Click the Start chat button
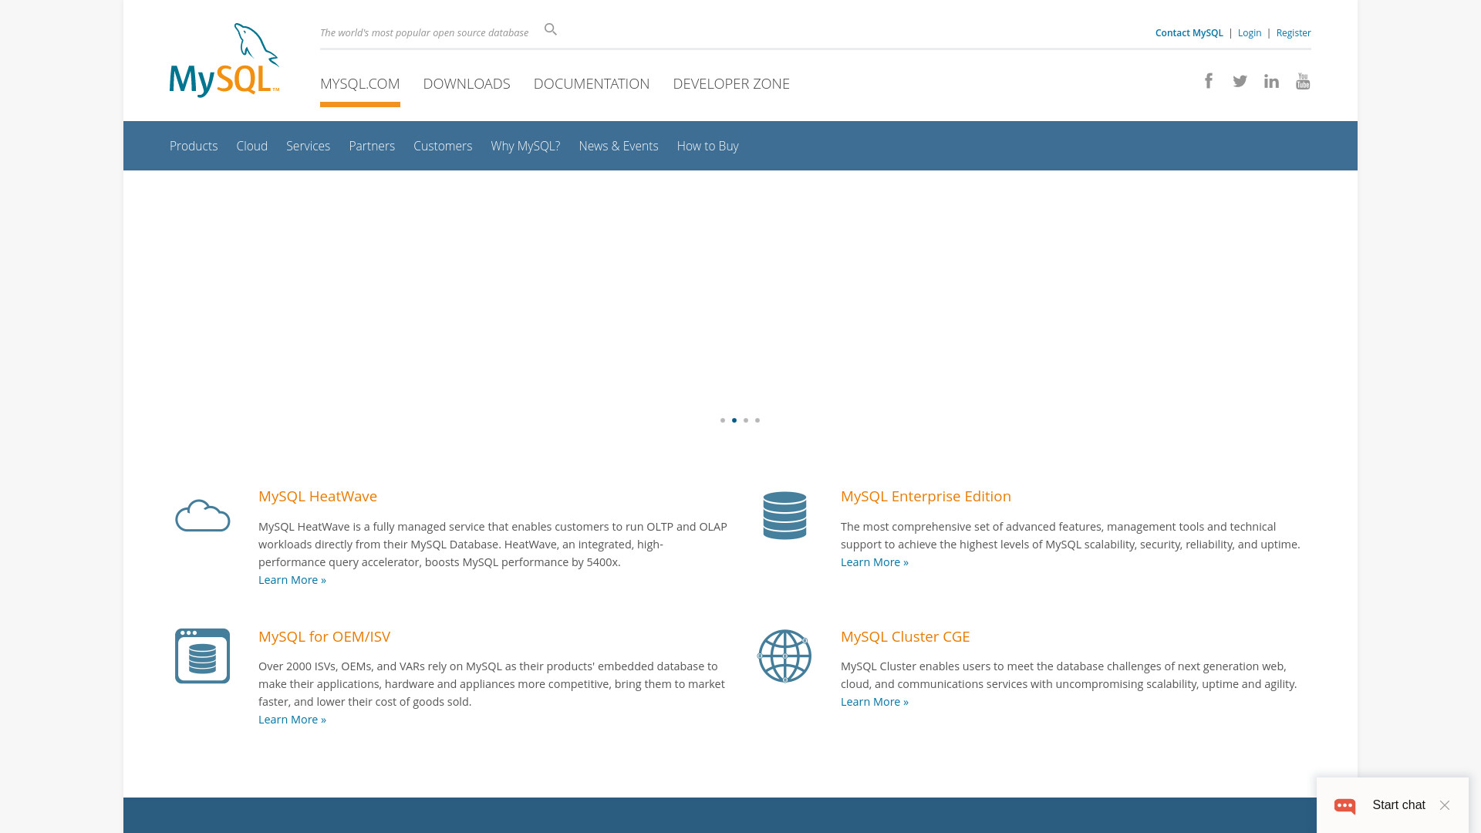The image size is (1481, 833). (1398, 805)
